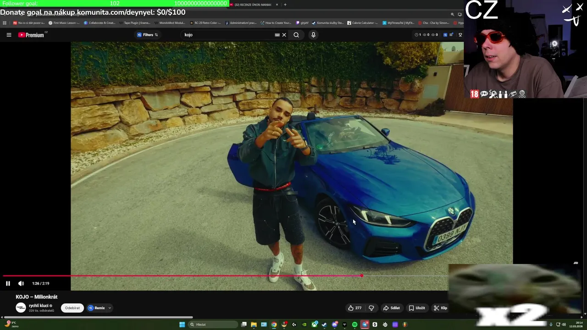Image resolution: width=587 pixels, height=330 pixels.
Task: Open the clock and date in taskbar
Action: point(576,324)
